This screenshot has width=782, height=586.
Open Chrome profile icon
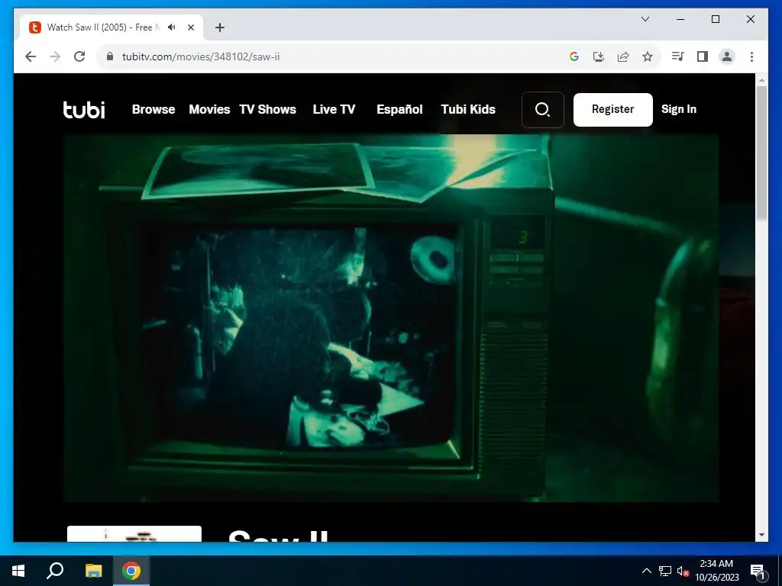coord(727,56)
